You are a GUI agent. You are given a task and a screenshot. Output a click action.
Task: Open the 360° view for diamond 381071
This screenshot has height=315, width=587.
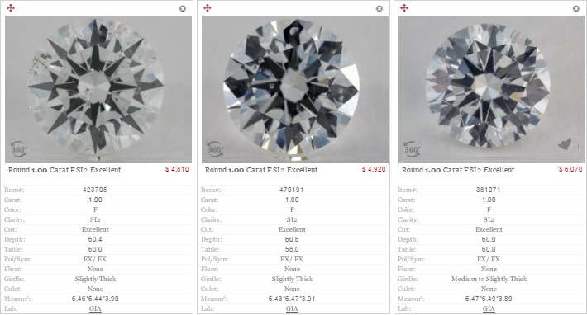pyautogui.click(x=412, y=149)
